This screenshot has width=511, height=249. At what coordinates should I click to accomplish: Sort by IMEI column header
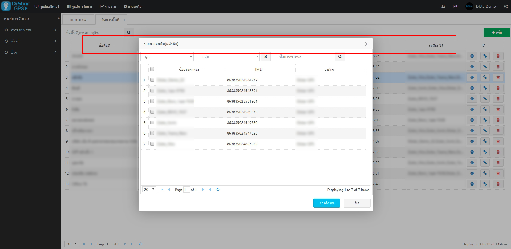pos(260,69)
